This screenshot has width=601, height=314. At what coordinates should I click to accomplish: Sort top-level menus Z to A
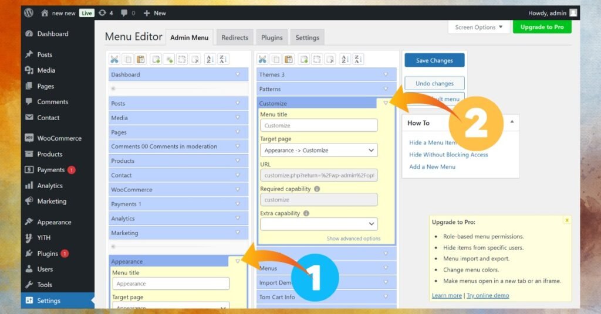click(223, 59)
